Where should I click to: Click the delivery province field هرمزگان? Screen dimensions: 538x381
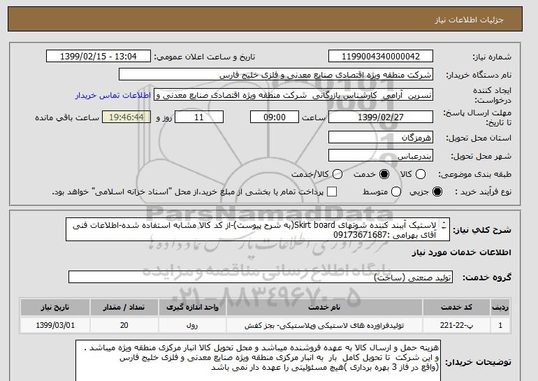[381, 137]
